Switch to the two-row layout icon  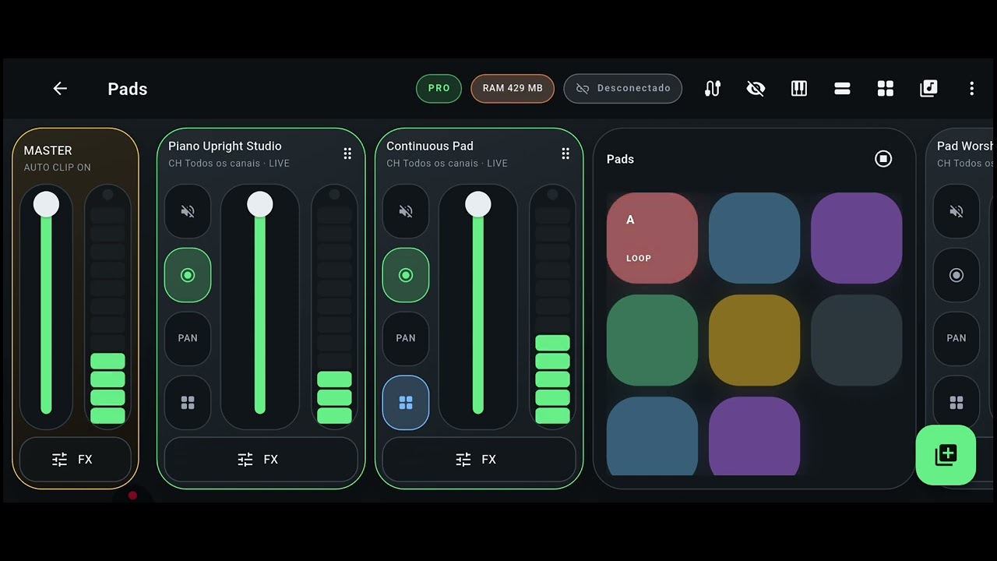coord(842,89)
